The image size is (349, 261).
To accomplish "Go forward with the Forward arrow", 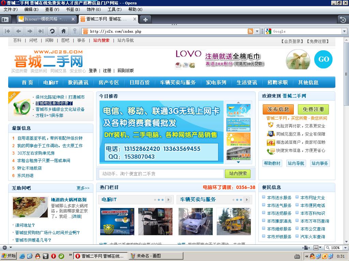I will click(x=30, y=31).
